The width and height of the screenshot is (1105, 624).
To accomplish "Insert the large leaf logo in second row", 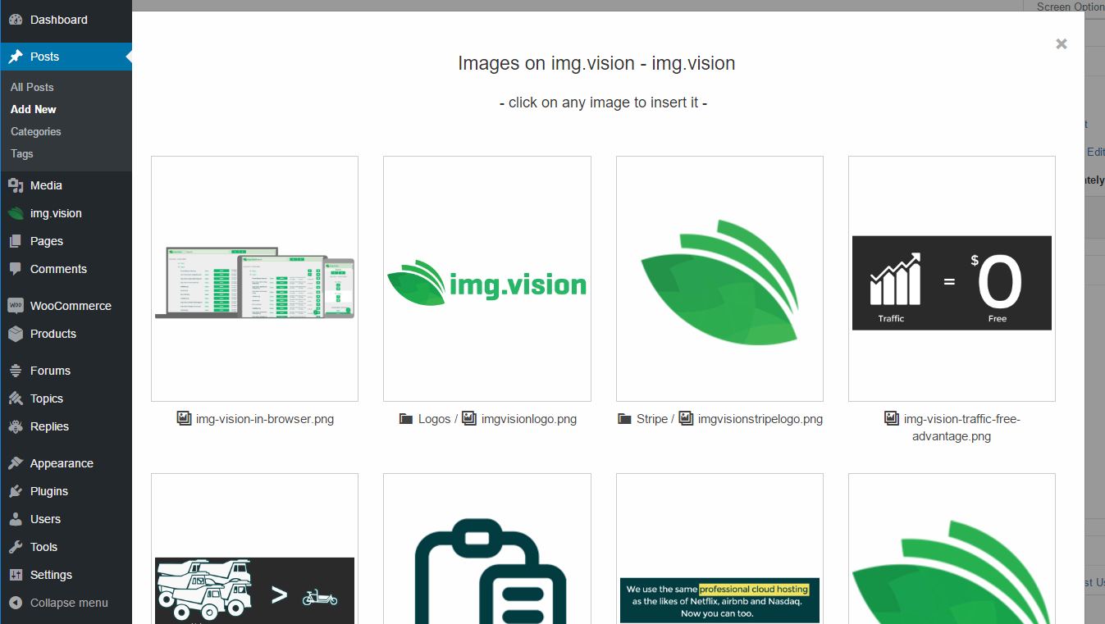I will point(952,549).
